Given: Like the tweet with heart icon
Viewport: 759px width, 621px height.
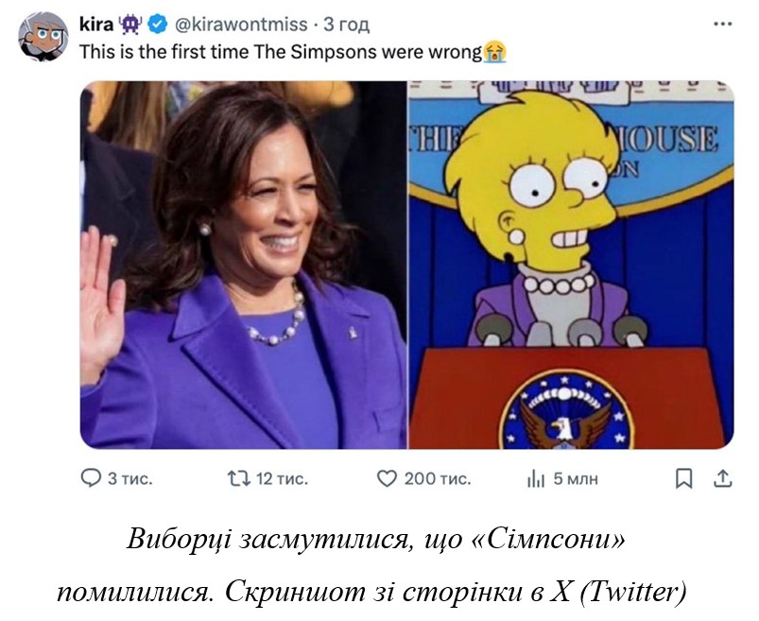Looking at the screenshot, I should (387, 478).
